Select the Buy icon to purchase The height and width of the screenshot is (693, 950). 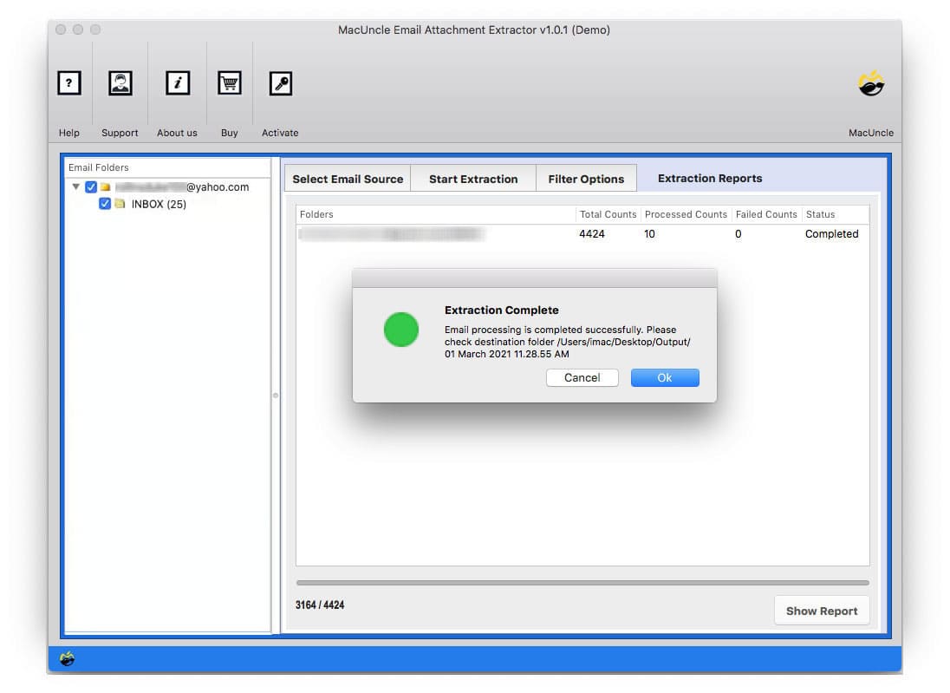point(229,83)
